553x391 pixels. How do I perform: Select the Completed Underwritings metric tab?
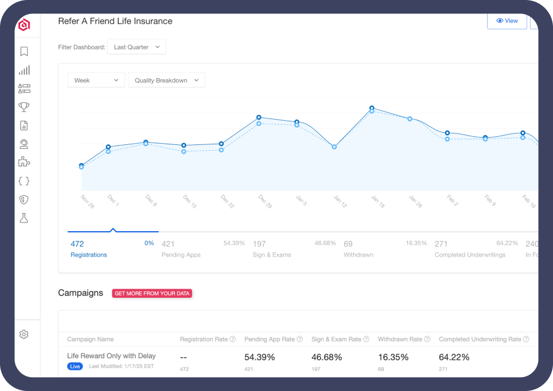pos(476,249)
